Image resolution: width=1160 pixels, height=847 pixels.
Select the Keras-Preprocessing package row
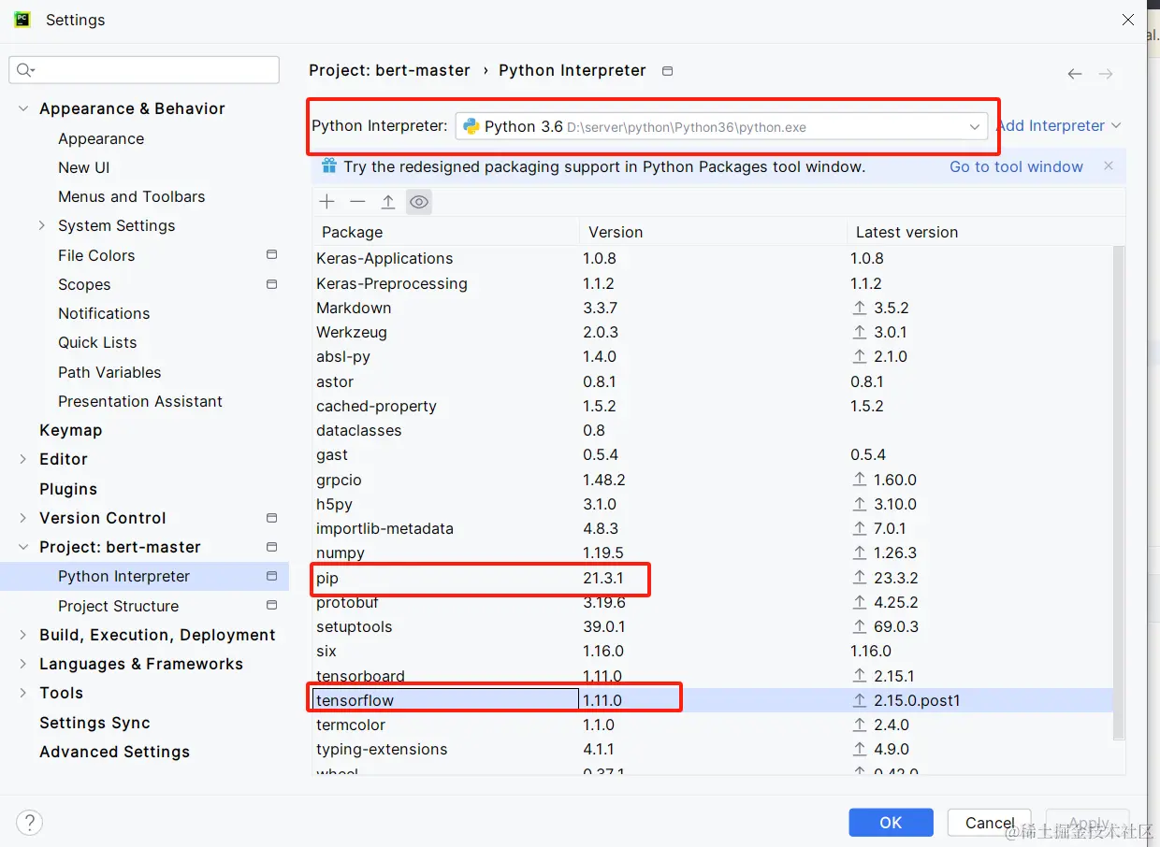tap(713, 283)
